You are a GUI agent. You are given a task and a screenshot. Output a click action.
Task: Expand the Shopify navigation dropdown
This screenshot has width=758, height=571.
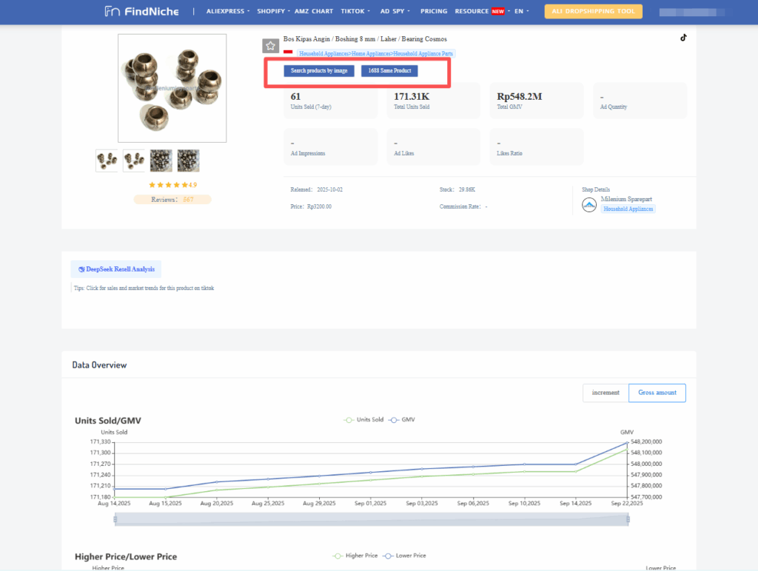coord(274,11)
